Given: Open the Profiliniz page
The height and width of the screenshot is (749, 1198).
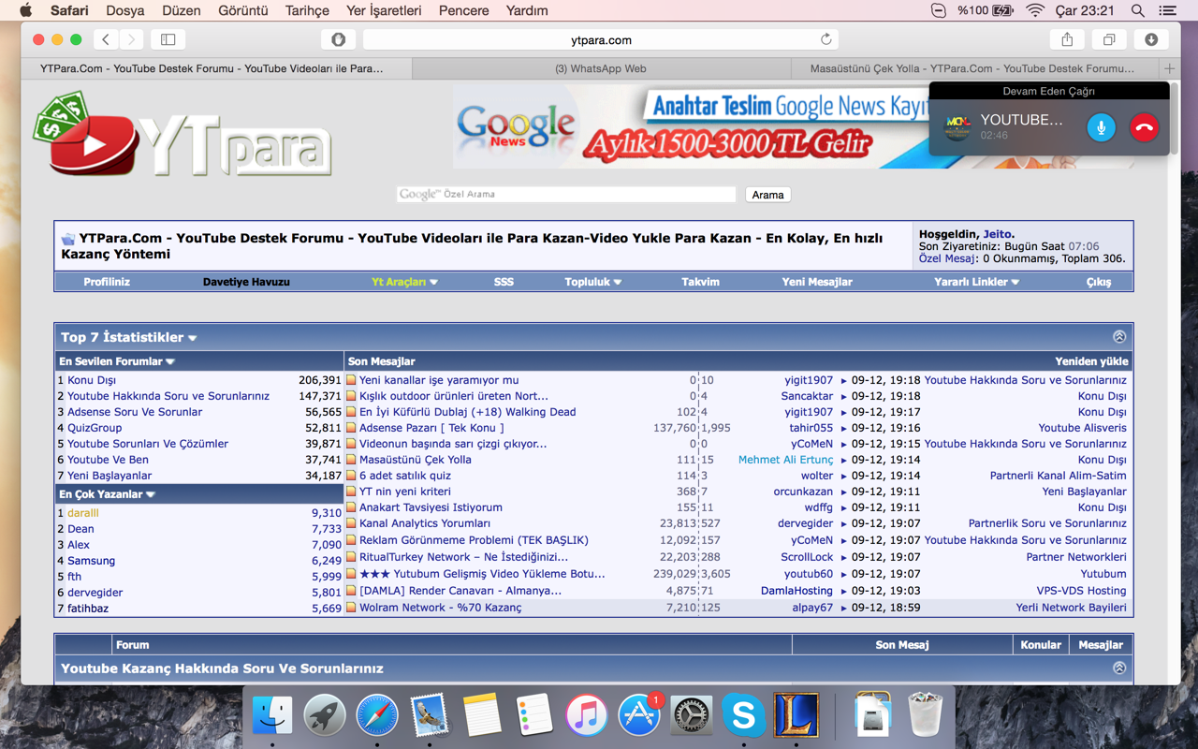Looking at the screenshot, I should 107,282.
